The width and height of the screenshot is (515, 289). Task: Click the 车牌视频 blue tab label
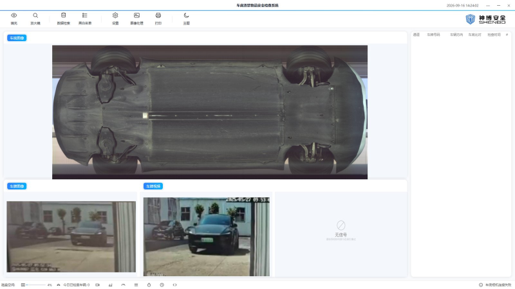pos(153,186)
